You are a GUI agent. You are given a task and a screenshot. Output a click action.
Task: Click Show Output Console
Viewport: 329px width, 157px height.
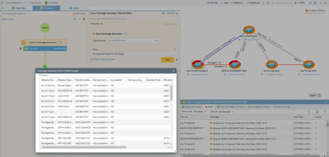click(102, 59)
